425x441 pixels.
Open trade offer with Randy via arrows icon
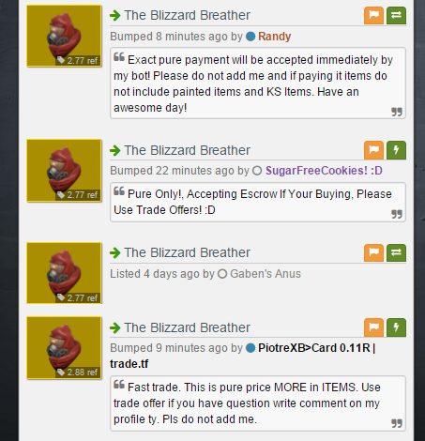[x=396, y=15]
